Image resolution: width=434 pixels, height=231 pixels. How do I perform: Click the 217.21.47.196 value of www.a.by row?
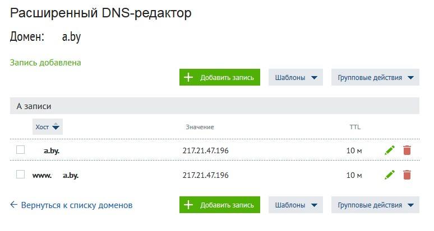point(205,175)
